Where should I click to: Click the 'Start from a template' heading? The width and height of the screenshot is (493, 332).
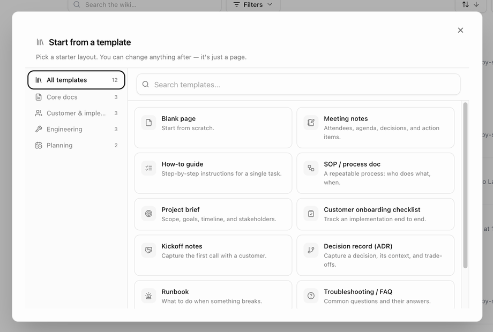coord(90,42)
